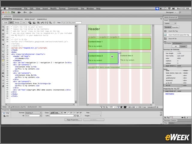
Task: Toggle Code view mode
Action: [5, 23]
